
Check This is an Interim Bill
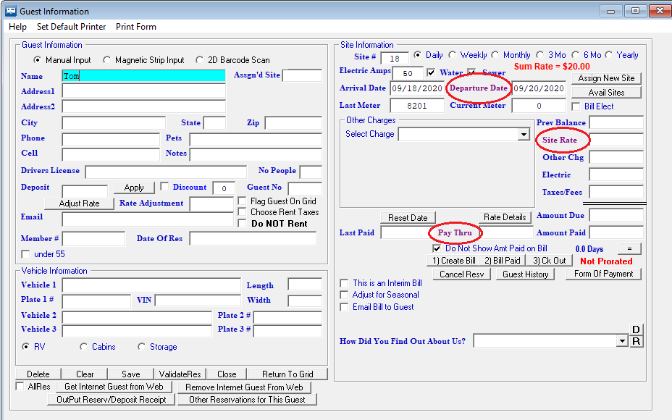pos(344,283)
